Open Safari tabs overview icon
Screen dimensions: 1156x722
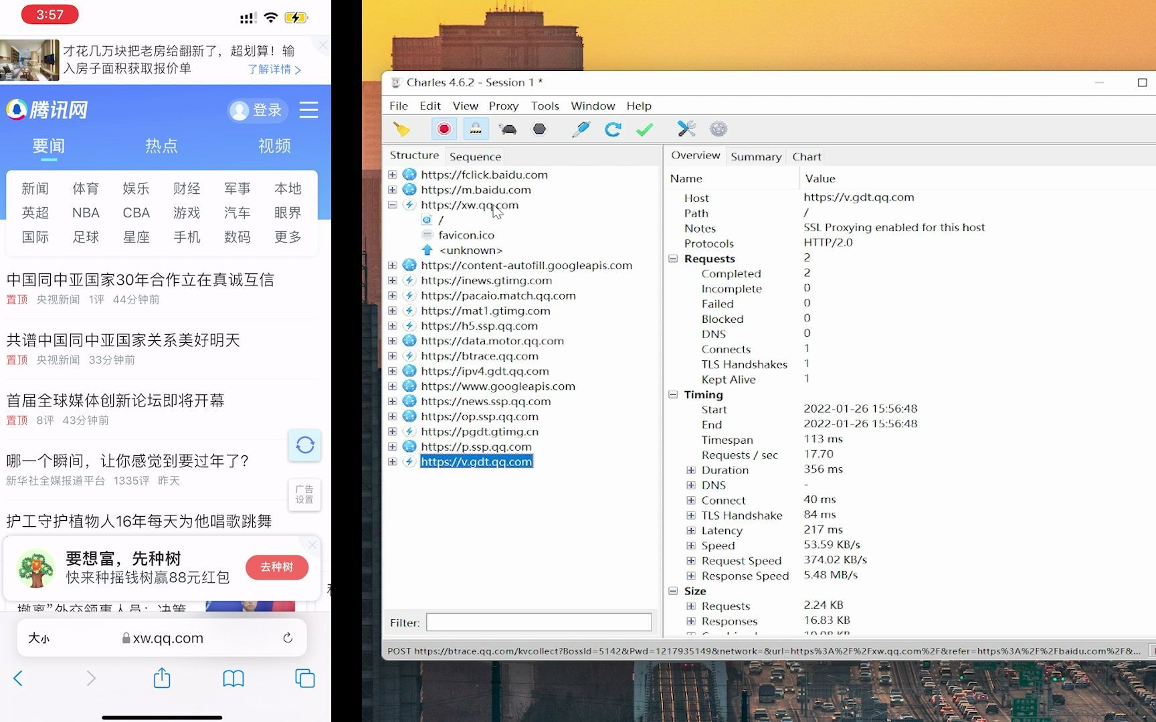click(305, 678)
